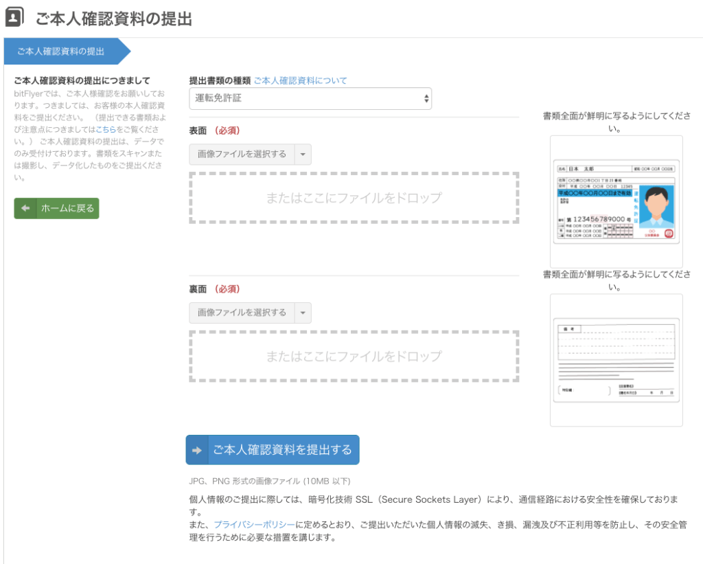Open the 提出書類の種類 dropdown showing 運転免許証
The image size is (703, 564).
[x=310, y=98]
